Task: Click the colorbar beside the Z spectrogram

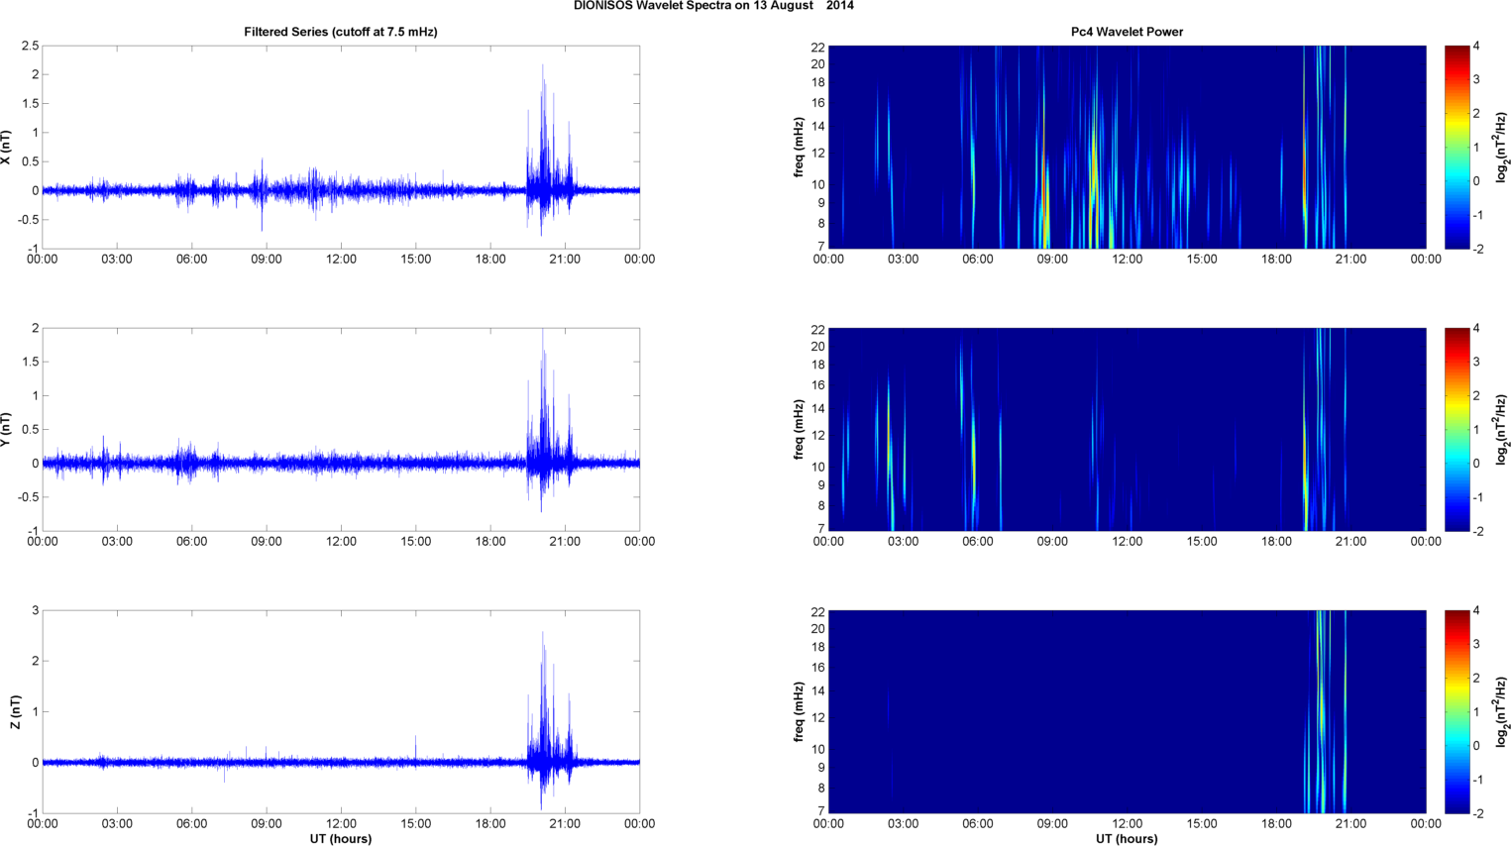Action: coord(1457,711)
